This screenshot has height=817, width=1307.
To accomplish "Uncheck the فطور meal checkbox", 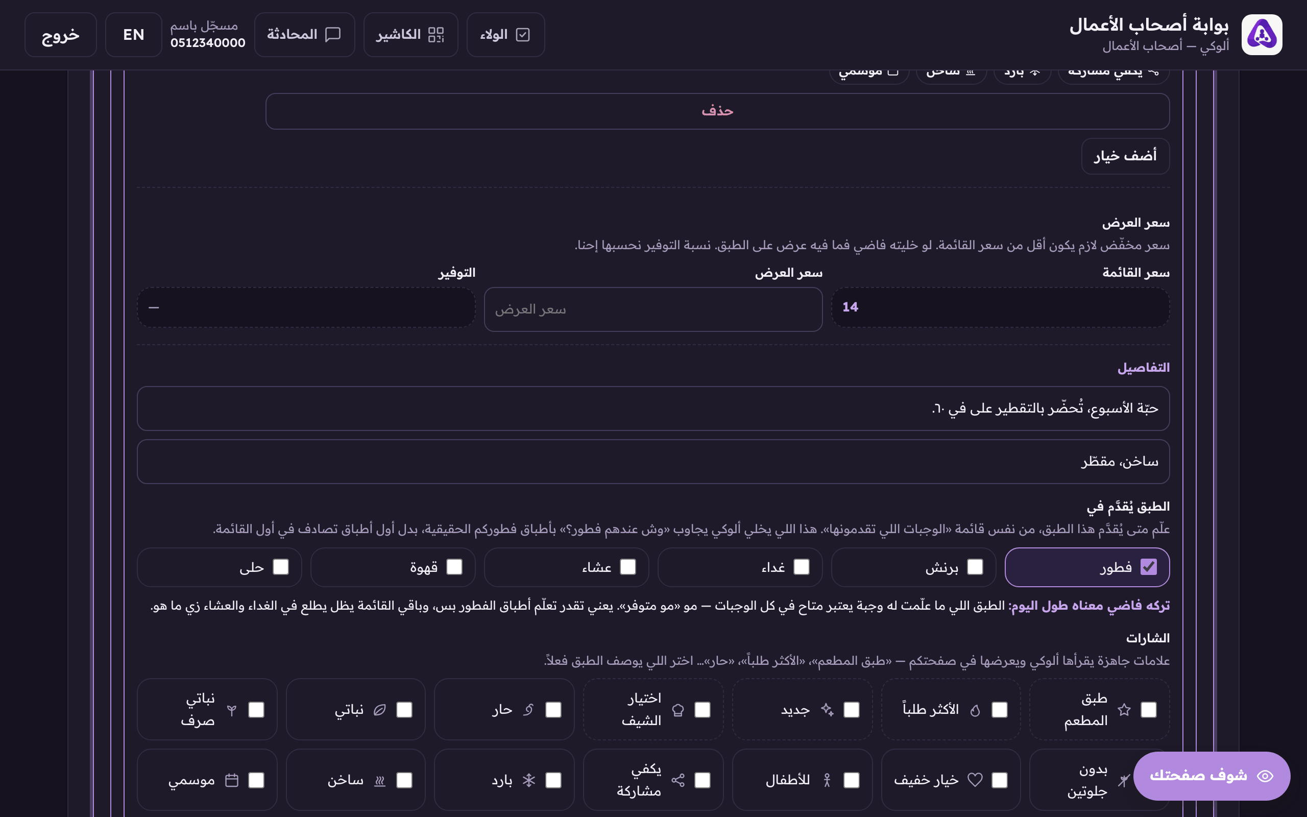I will point(1148,567).
